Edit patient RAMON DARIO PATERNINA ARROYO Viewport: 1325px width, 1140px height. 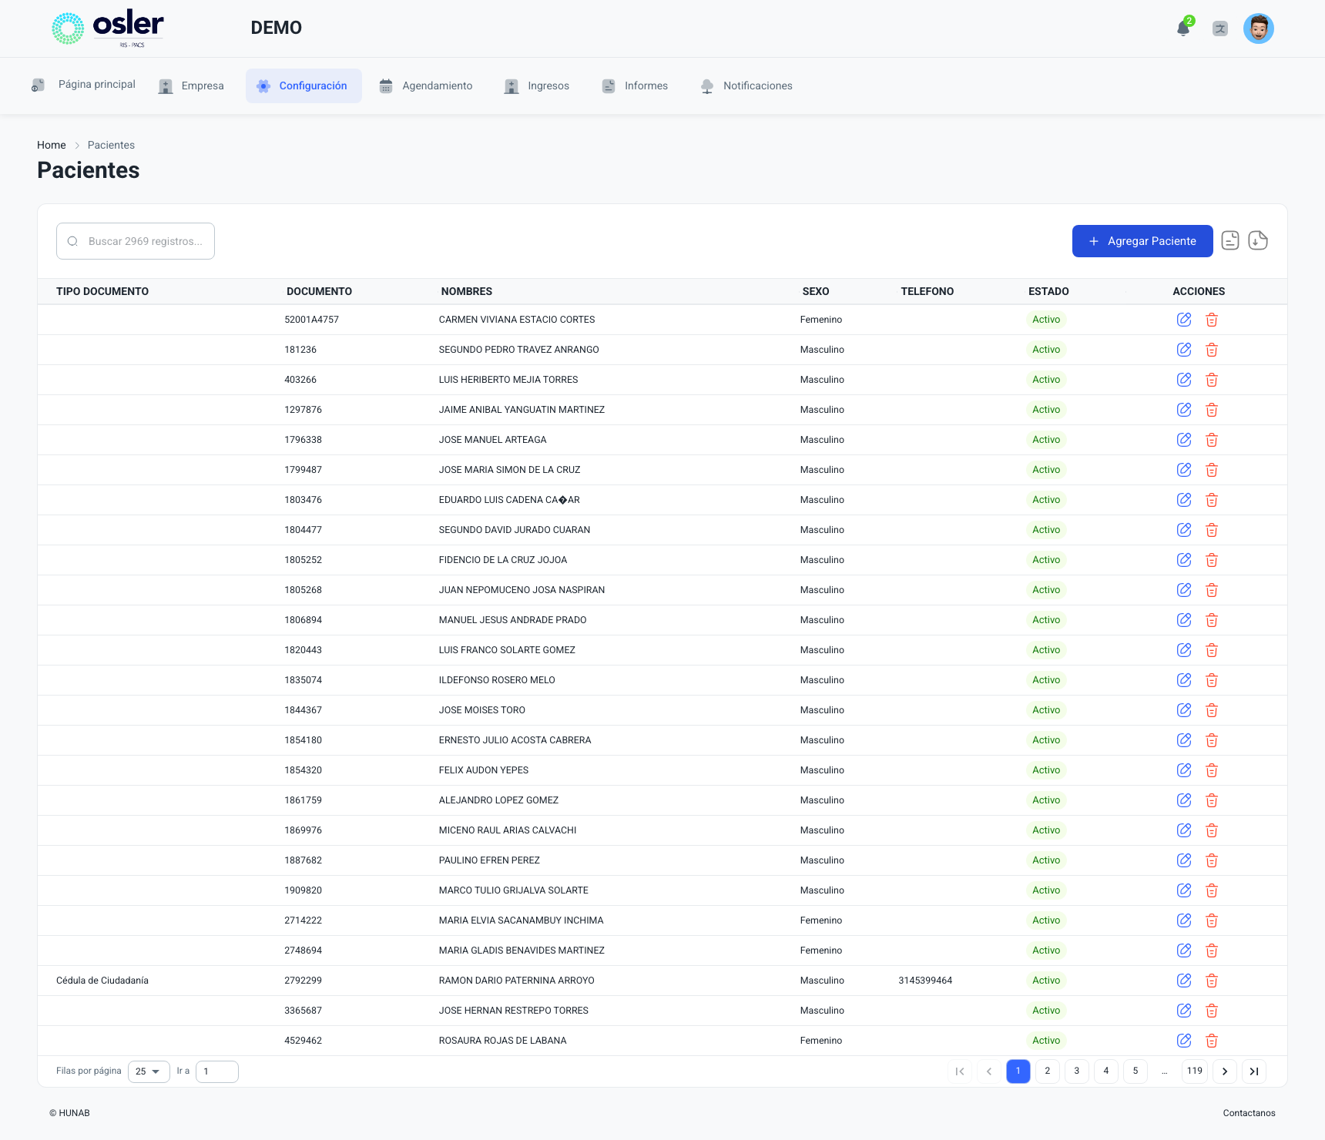click(x=1184, y=981)
